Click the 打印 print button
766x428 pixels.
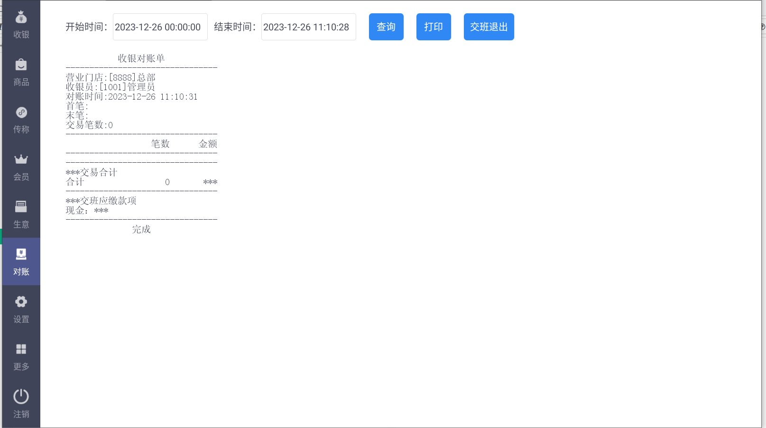click(x=434, y=27)
